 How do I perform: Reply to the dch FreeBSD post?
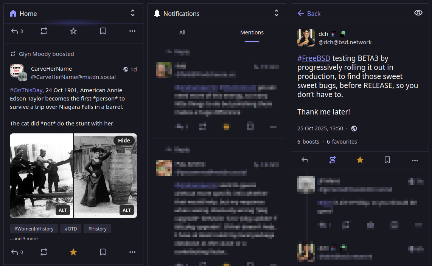point(305,160)
